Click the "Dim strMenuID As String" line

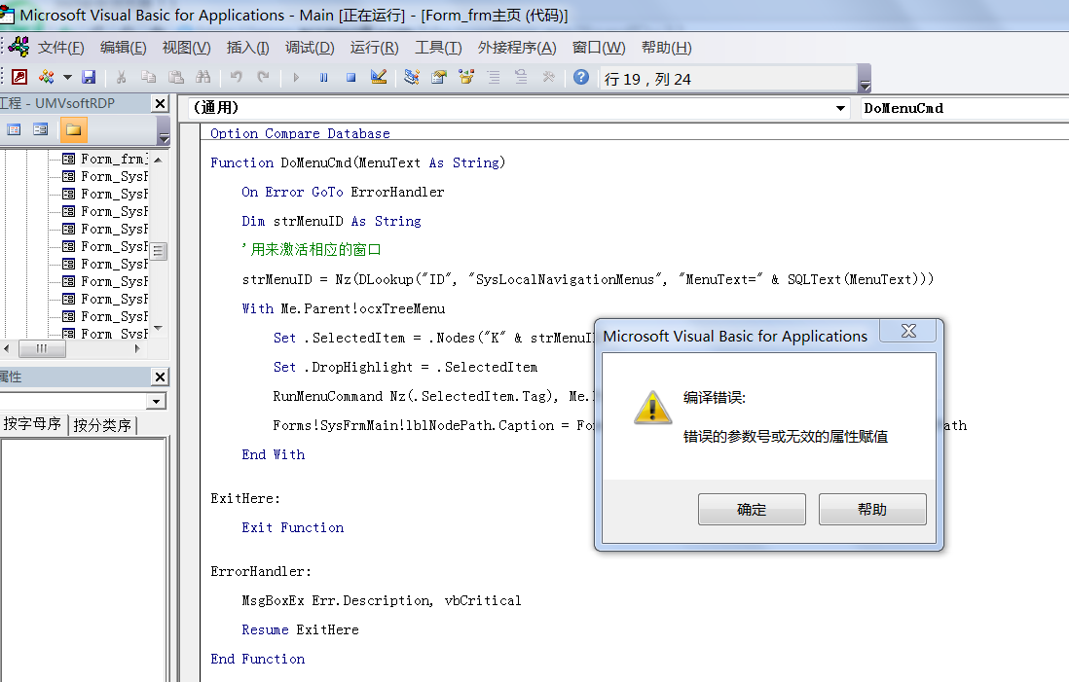pos(331,222)
